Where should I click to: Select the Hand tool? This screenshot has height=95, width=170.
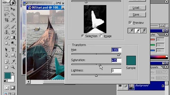coord(6,67)
